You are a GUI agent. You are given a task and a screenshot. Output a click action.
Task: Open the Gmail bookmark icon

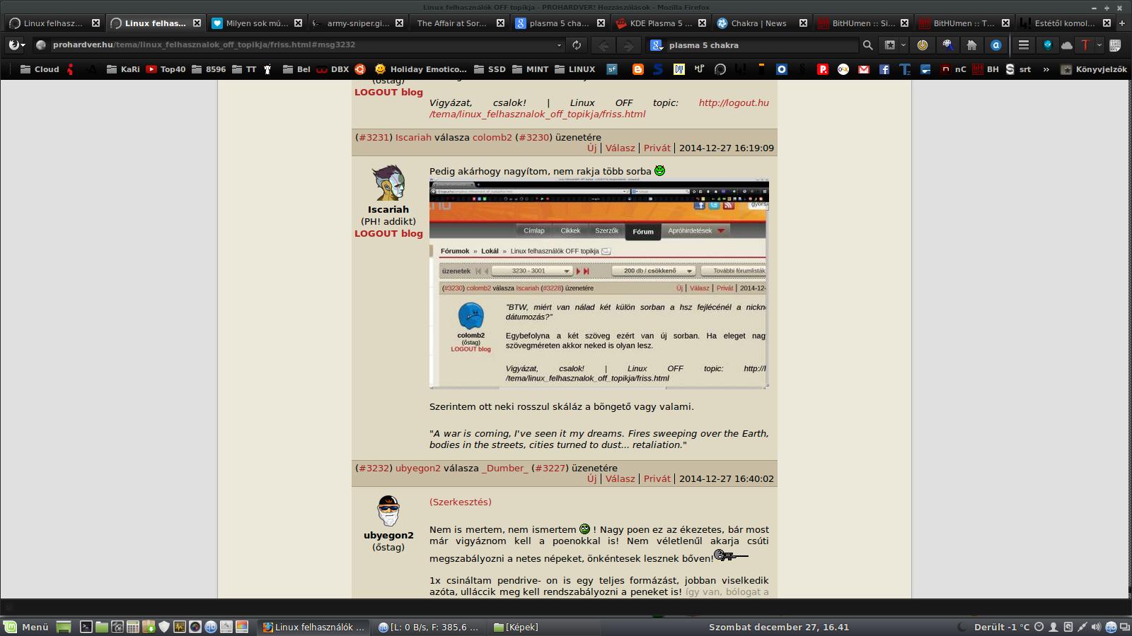(864, 69)
